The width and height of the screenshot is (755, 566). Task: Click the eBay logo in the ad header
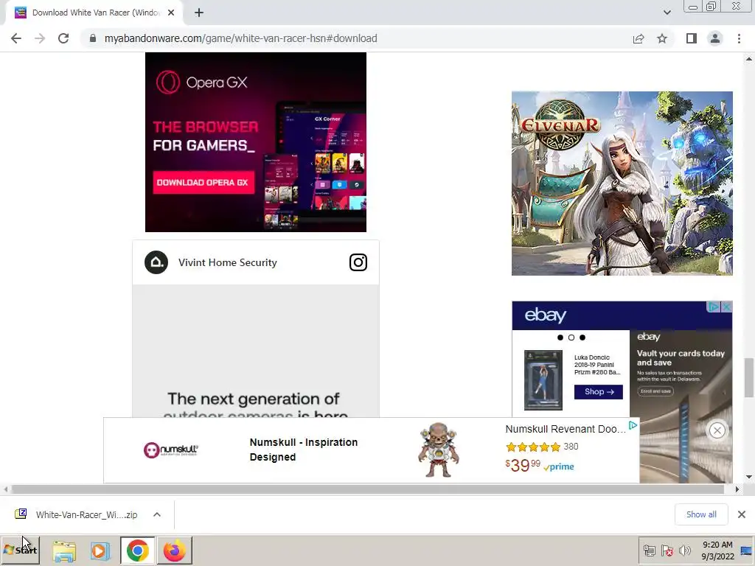tap(545, 315)
